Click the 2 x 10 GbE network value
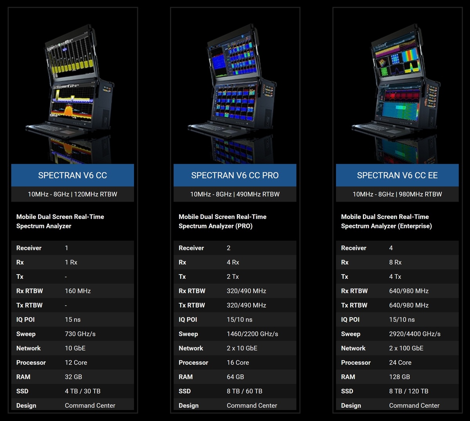Screen dimensions: 470x421 tap(242, 348)
